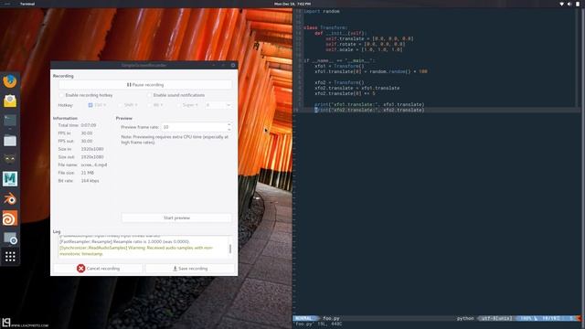The width and height of the screenshot is (585, 329).
Task: Click foo.py in the Vim status line
Action: [x=331, y=318]
